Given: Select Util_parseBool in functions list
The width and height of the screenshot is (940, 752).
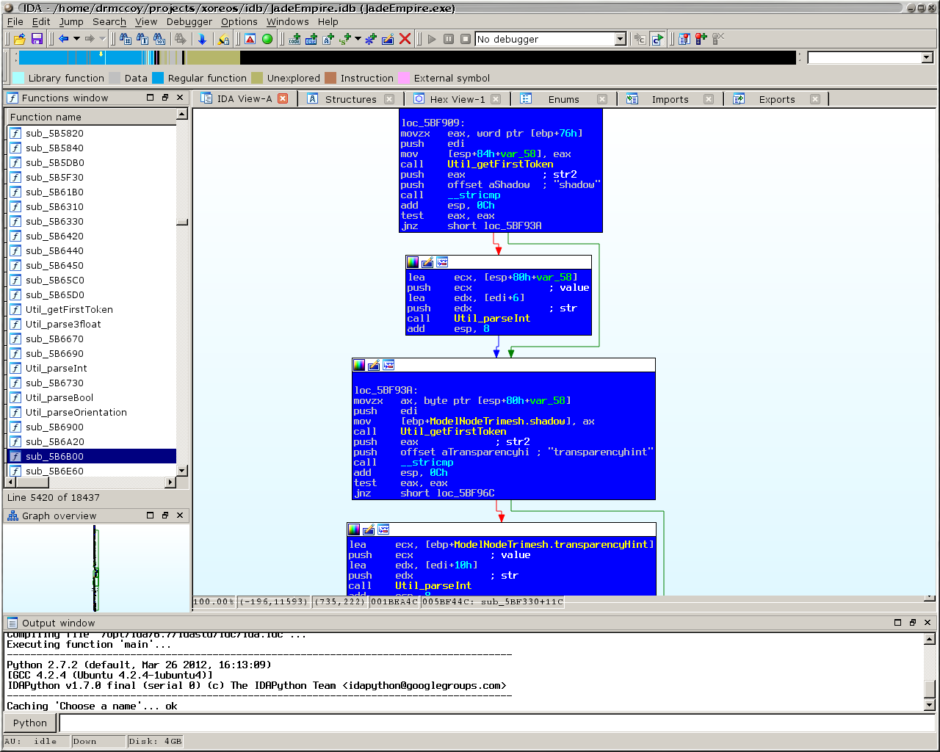Looking at the screenshot, I should 92,397.
